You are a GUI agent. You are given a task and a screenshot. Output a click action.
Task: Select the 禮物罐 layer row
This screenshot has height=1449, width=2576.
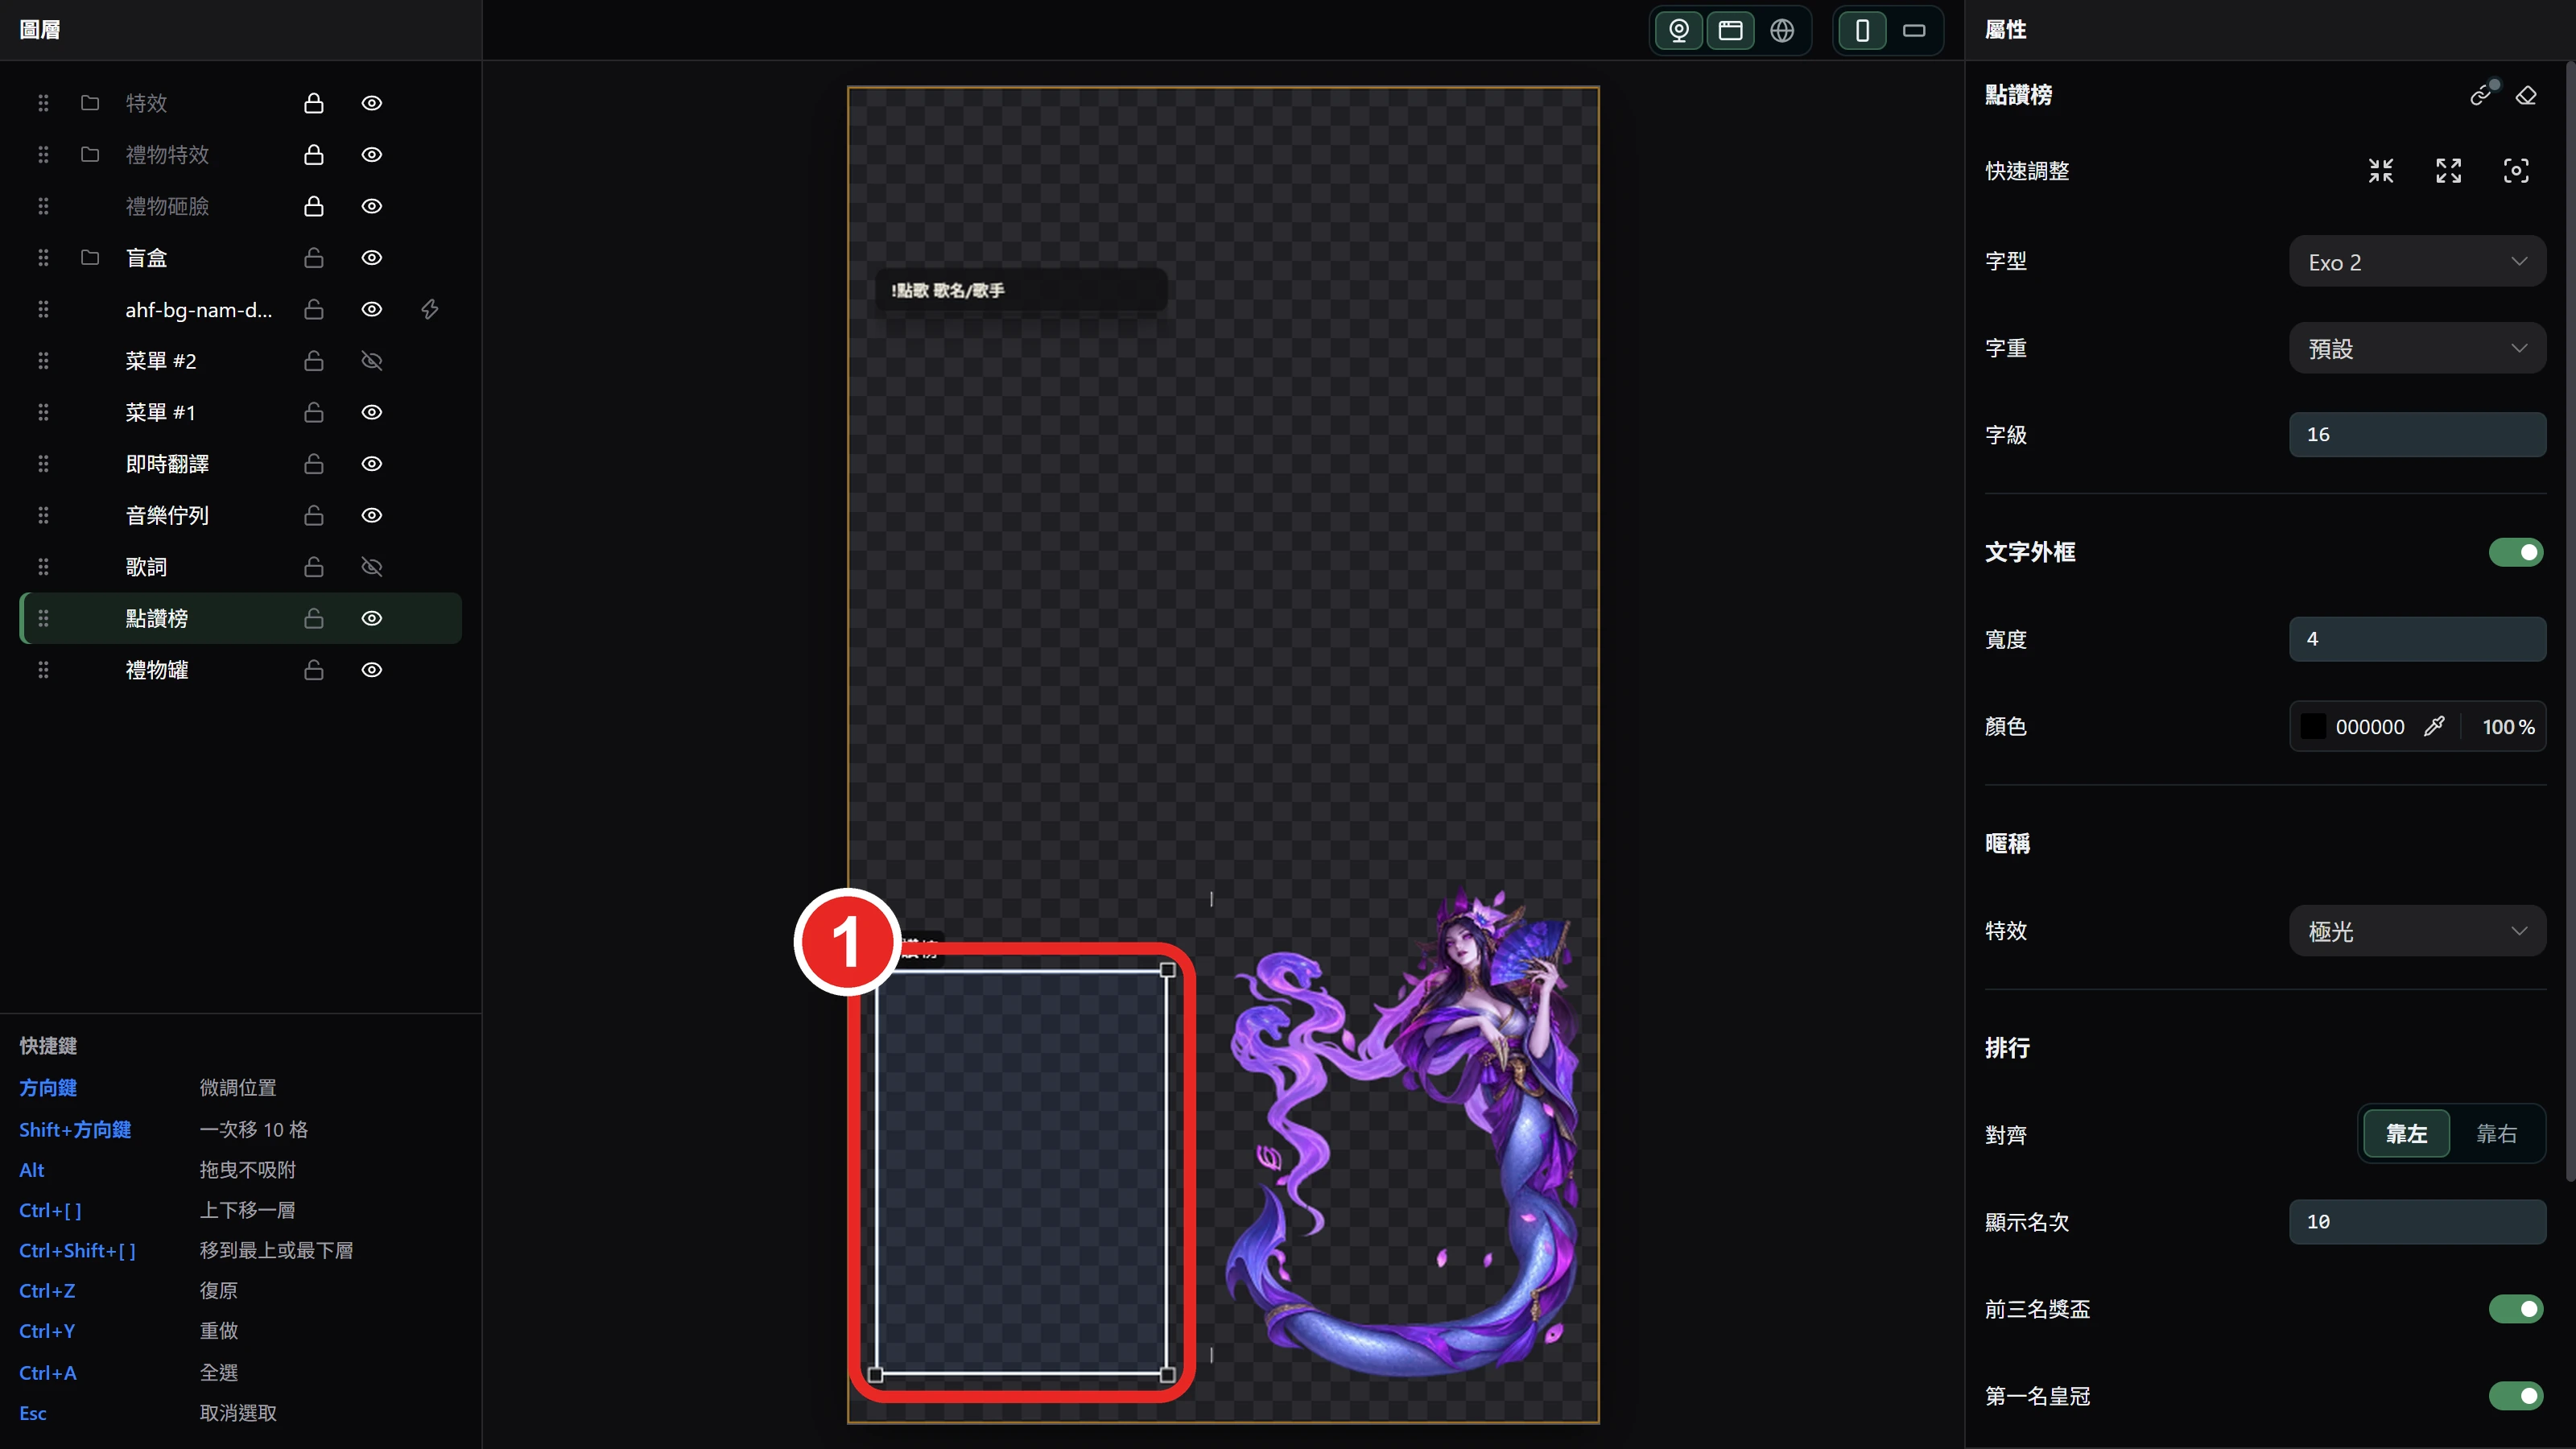coord(240,670)
